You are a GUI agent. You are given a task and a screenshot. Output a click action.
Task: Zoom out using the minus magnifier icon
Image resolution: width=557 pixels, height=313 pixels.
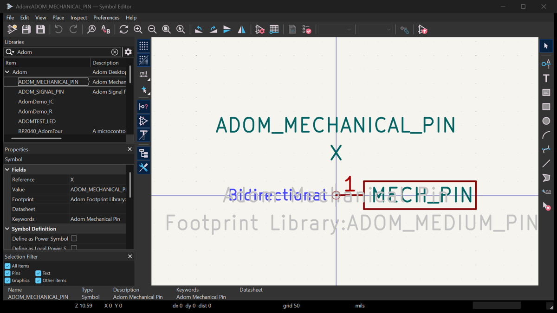152,30
